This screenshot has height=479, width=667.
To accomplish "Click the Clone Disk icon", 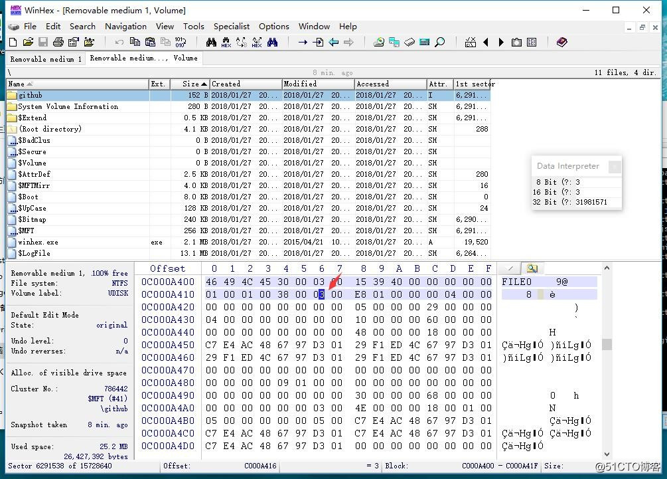I will 394,42.
